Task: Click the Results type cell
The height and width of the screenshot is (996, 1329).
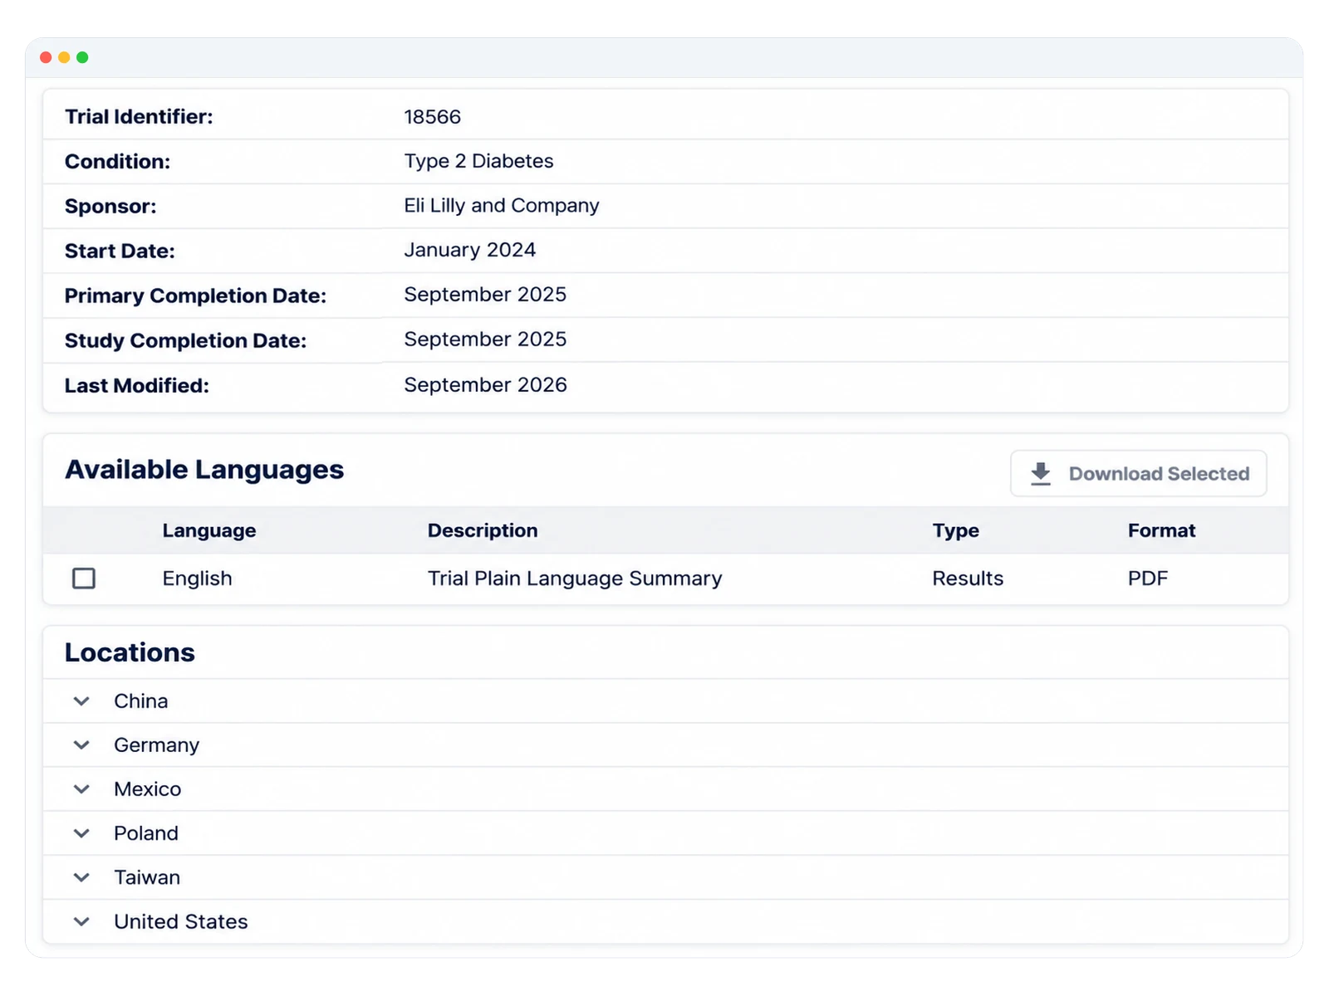Action: (968, 579)
